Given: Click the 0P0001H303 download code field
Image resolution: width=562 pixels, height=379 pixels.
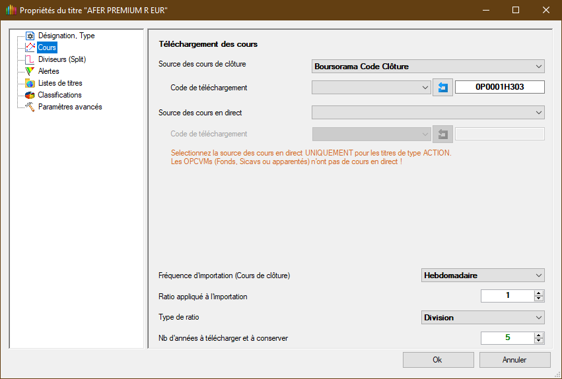Looking at the screenshot, I should pyautogui.click(x=499, y=87).
